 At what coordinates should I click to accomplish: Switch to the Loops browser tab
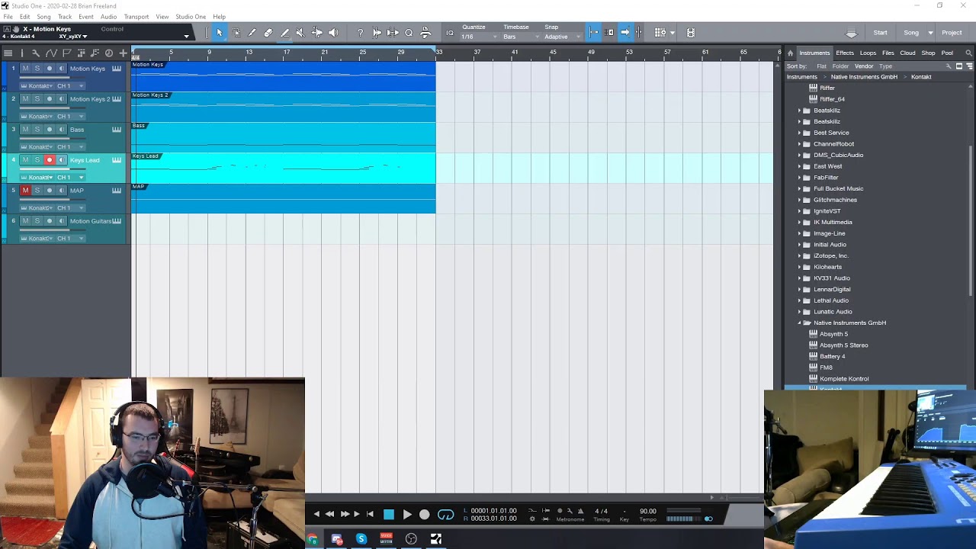click(868, 53)
